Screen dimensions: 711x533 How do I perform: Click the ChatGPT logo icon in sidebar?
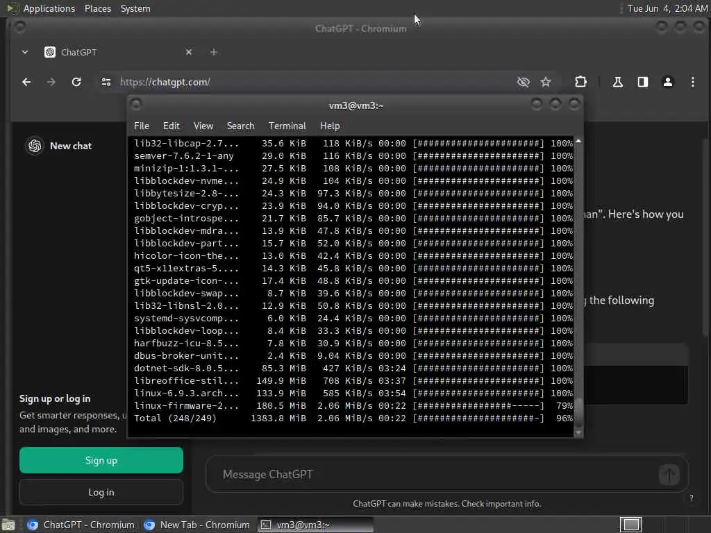pyautogui.click(x=35, y=146)
